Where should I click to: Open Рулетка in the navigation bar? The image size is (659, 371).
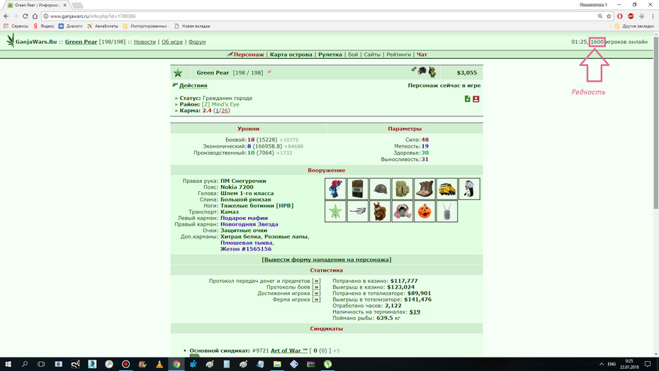click(x=330, y=54)
